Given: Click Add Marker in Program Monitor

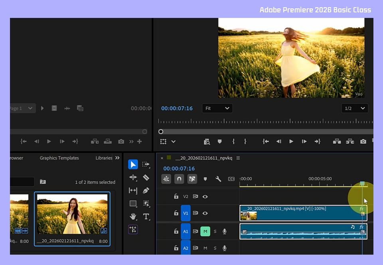Looking at the screenshot, I should tap(219, 141).
